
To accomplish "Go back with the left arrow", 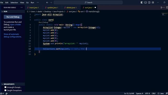I will point(47,2).
